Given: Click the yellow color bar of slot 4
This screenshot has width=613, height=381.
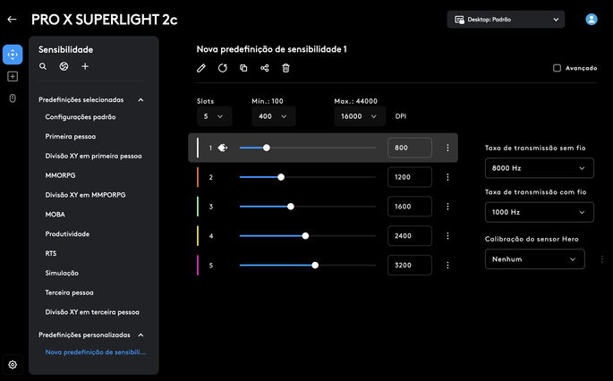Looking at the screenshot, I should pos(198,235).
